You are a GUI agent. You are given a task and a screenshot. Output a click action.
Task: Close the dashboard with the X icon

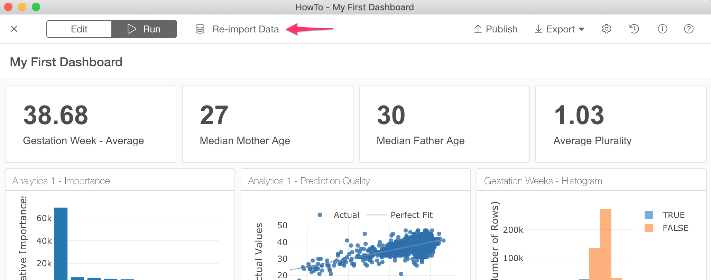[x=14, y=29]
